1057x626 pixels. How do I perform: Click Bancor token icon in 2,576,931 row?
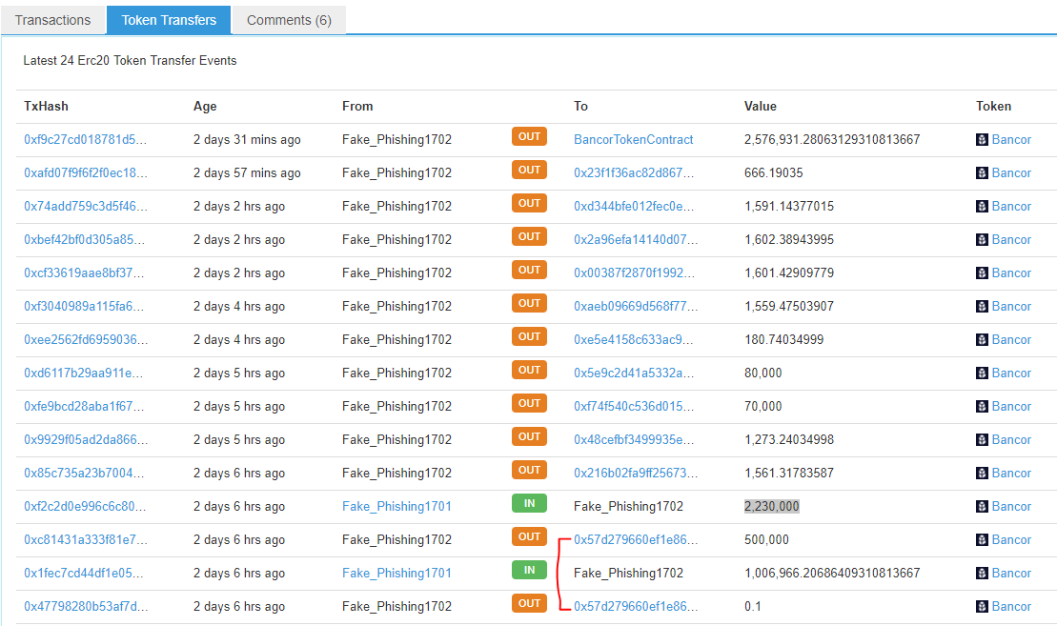(x=982, y=139)
